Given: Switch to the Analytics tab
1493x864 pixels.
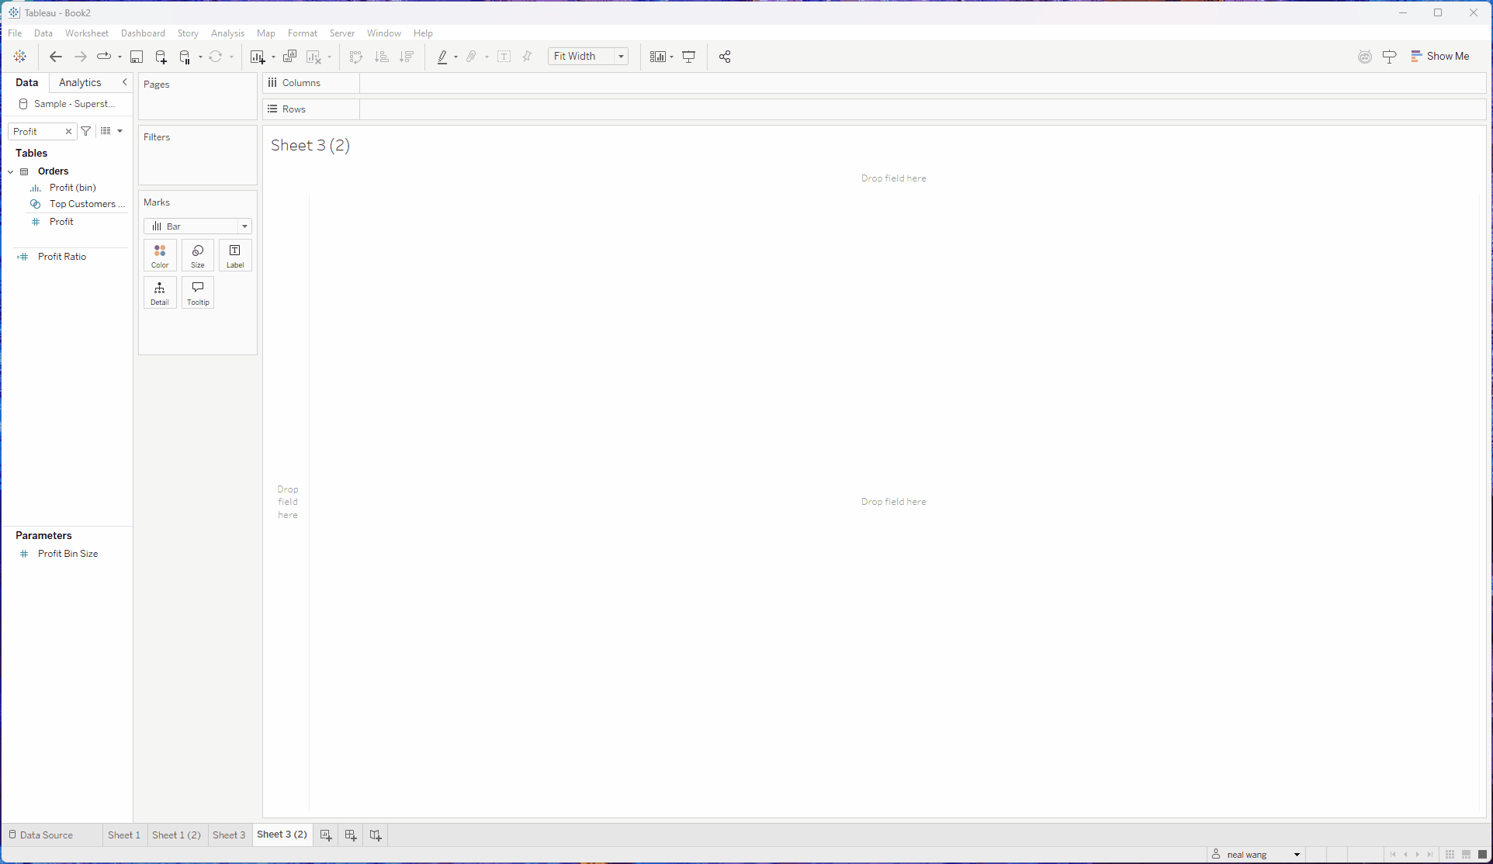Looking at the screenshot, I should (x=80, y=82).
